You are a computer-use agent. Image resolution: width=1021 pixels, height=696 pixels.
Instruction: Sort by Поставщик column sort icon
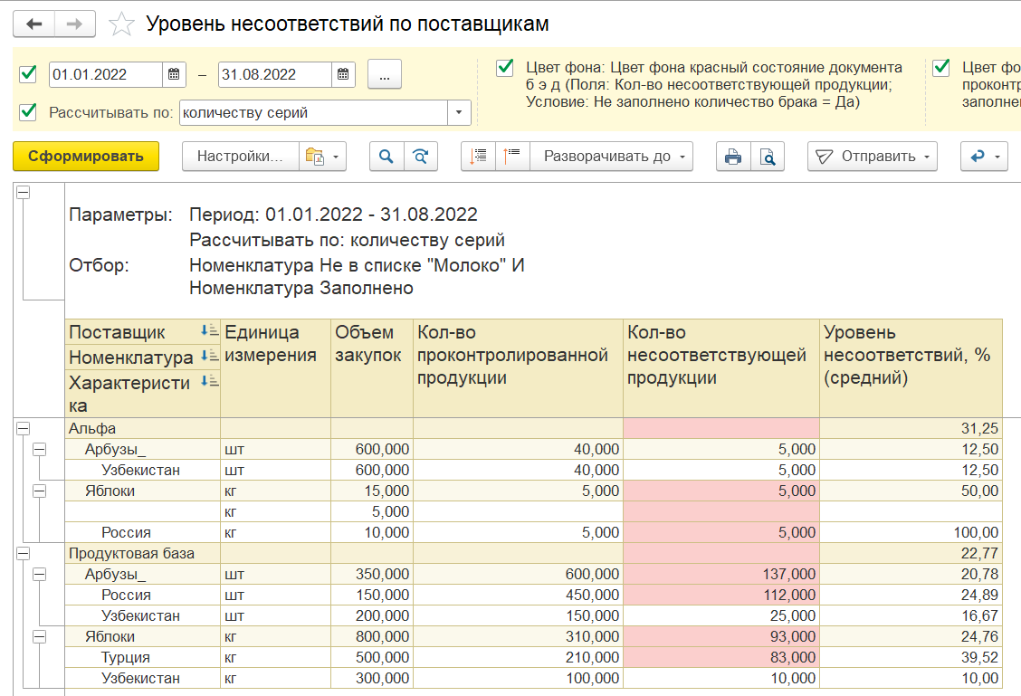(209, 330)
